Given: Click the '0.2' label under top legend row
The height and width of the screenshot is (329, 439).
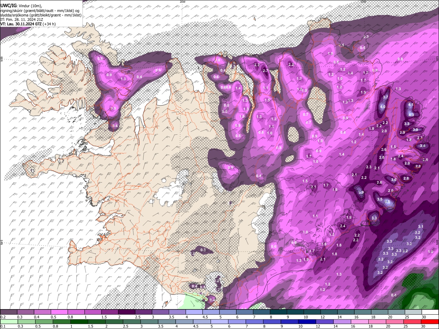Looking at the screenshot, I should click(3, 317).
